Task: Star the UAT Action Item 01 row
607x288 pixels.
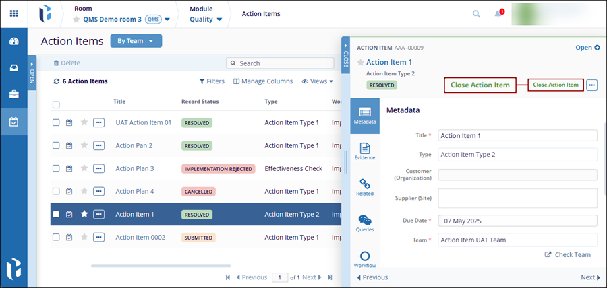Action: point(84,122)
